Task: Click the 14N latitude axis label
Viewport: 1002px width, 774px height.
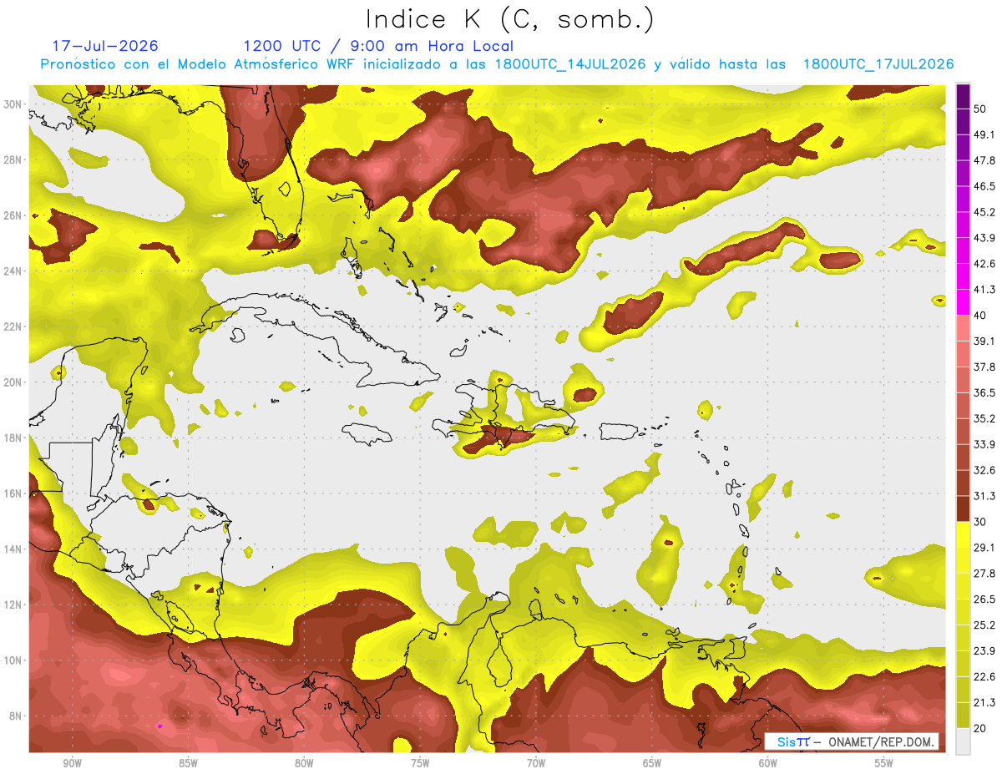Action: (13, 549)
